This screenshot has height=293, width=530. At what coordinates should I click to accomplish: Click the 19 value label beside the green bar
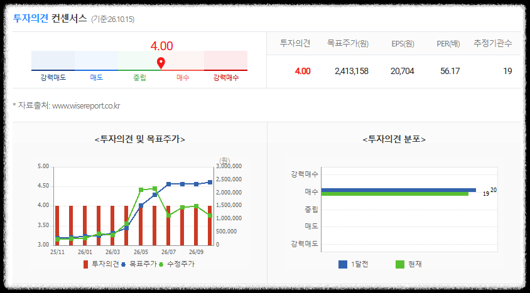(x=486, y=194)
